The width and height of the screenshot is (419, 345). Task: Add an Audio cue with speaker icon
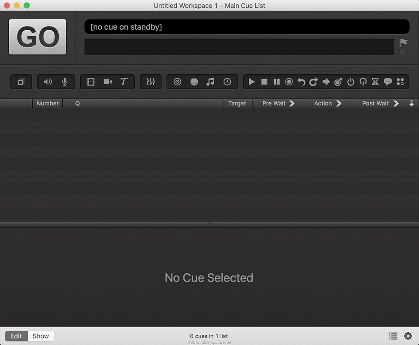point(48,82)
